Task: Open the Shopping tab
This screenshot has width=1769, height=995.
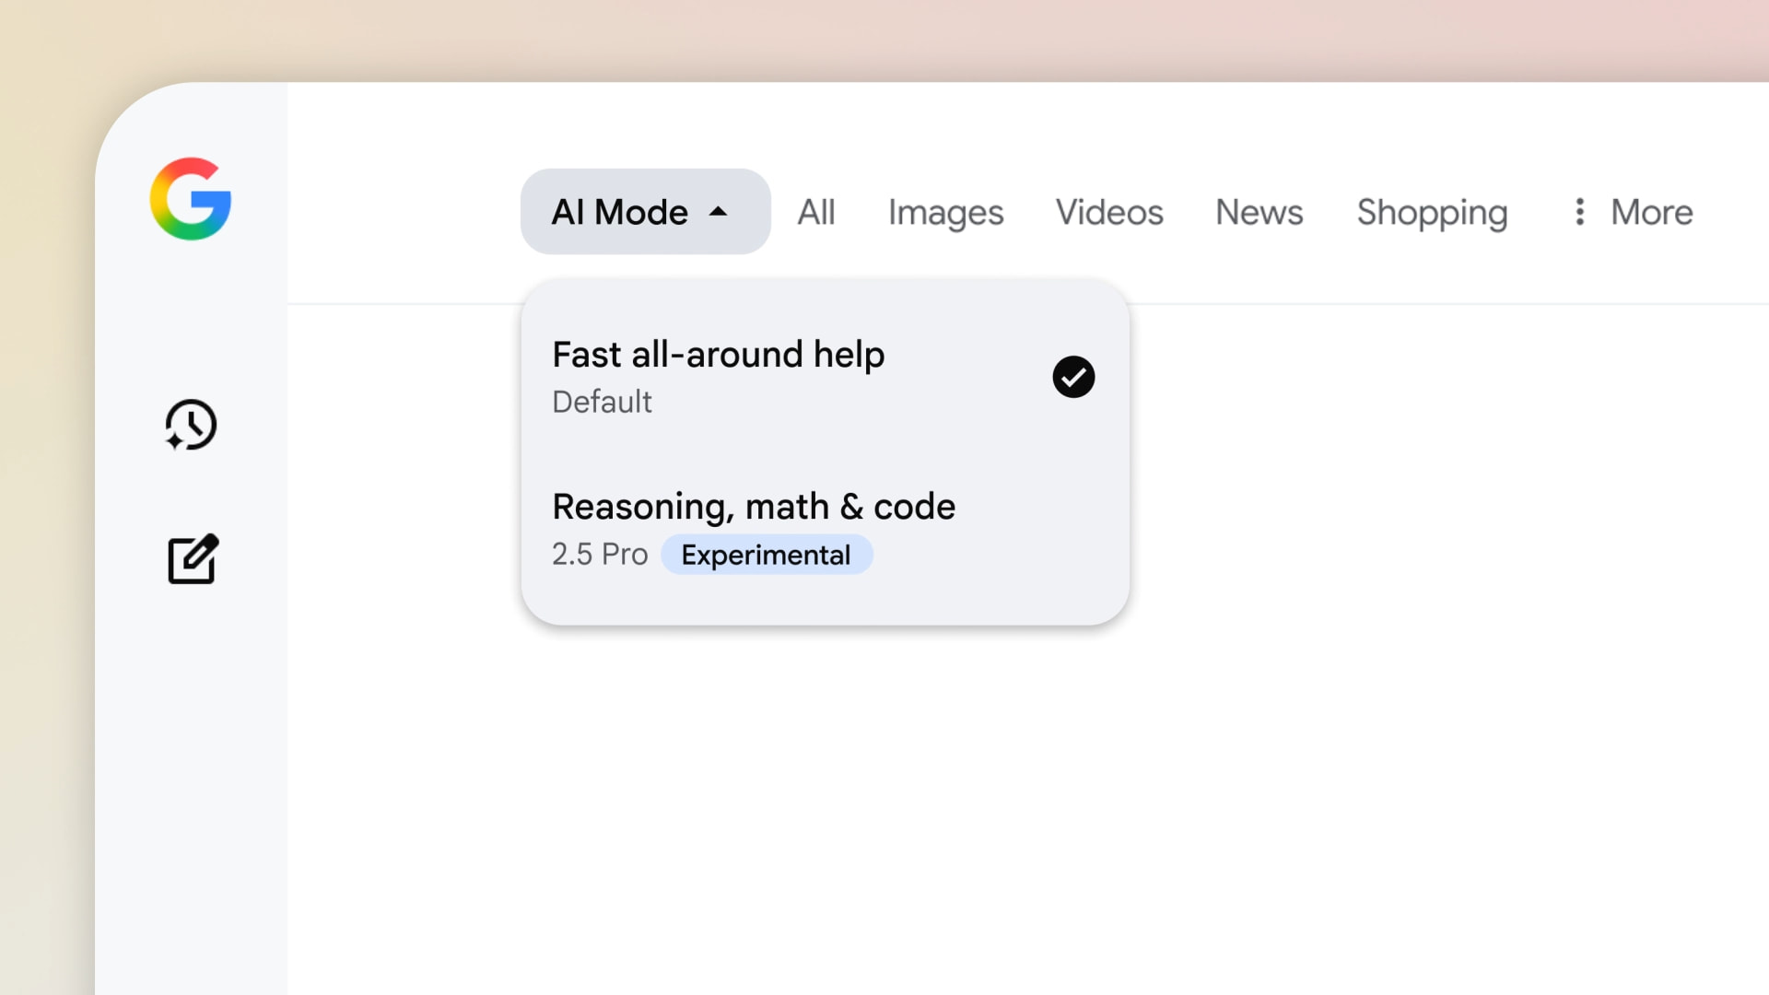Action: tap(1432, 212)
